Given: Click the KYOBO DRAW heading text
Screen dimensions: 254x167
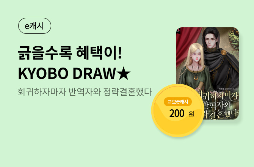Looking at the screenshot, I should click(x=67, y=74).
